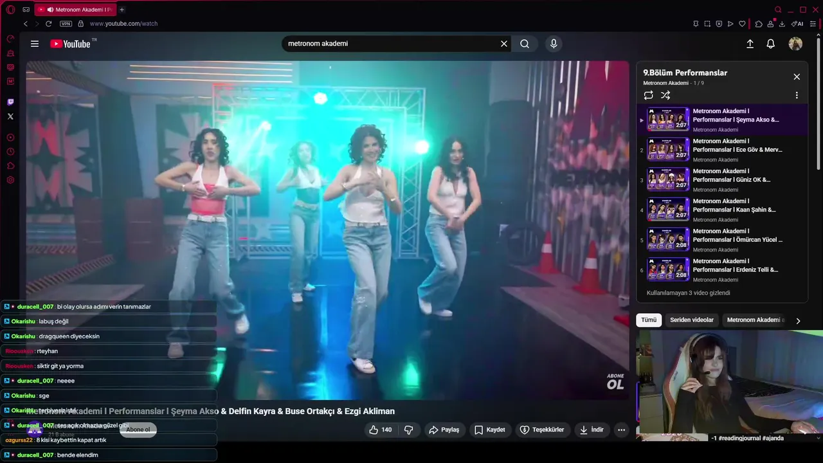
Task: Like the video with 140 likes
Action: 380,430
